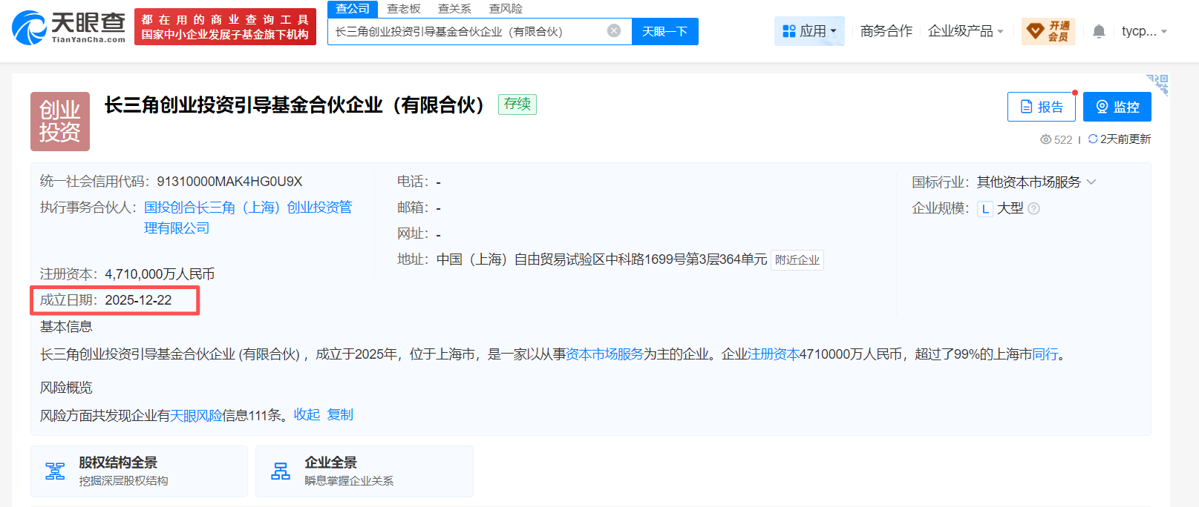Click the 大型 enterprise scale label
This screenshot has height=507, width=1199.
click(x=1010, y=208)
